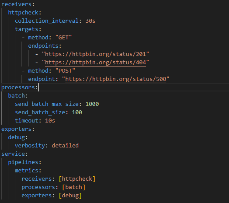Click the [batch] processors array value
Viewport: 229px width, 203px height.
pos(74,187)
